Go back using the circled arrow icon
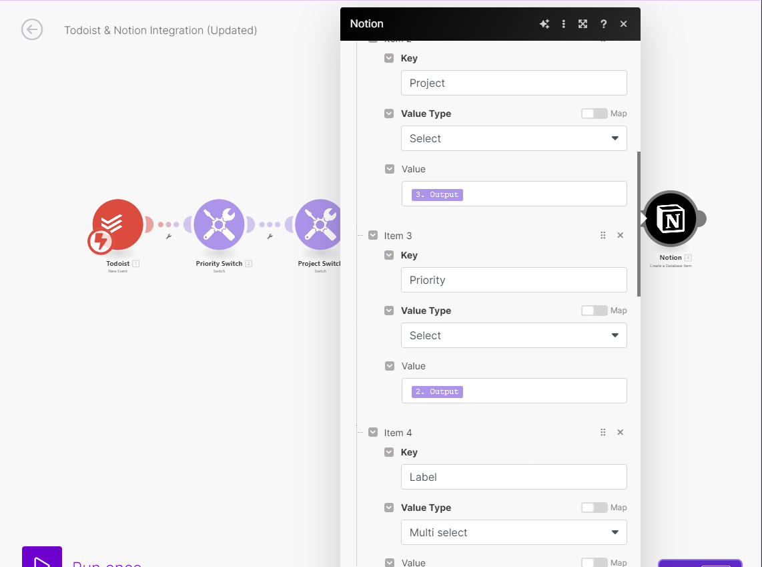The height and width of the screenshot is (567, 762). pyautogui.click(x=32, y=29)
